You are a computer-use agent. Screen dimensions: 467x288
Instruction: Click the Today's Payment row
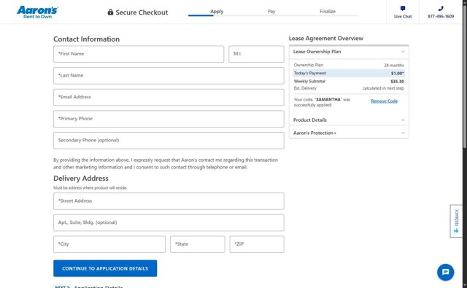click(x=349, y=73)
